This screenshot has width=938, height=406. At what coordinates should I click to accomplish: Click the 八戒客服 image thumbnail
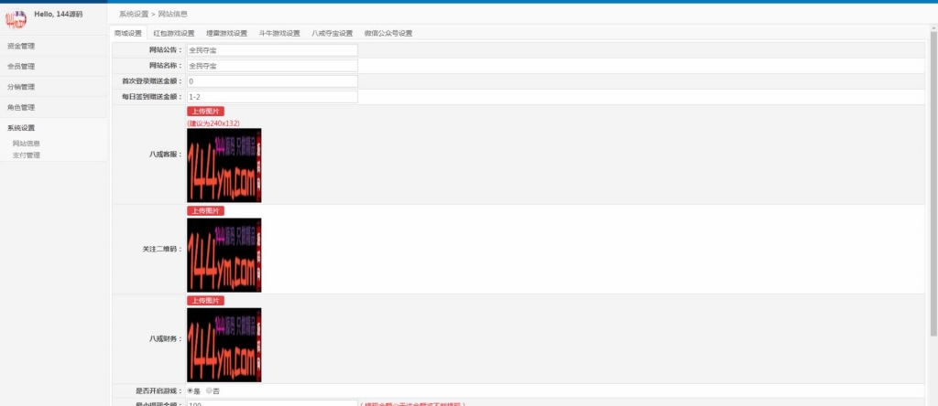(224, 166)
